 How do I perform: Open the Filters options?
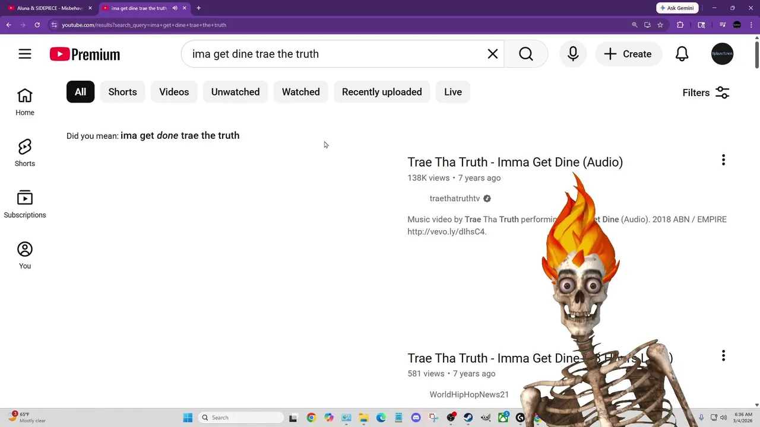[x=706, y=93]
